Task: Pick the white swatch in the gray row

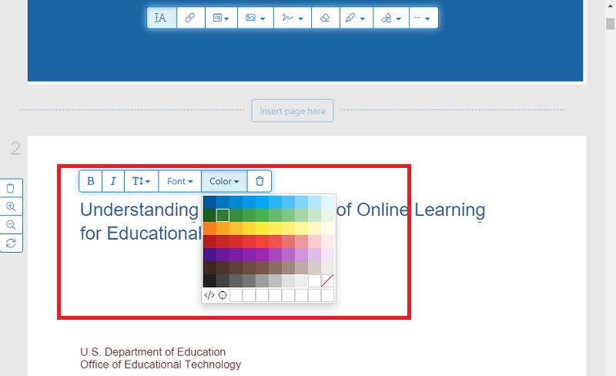Action: tap(314, 280)
